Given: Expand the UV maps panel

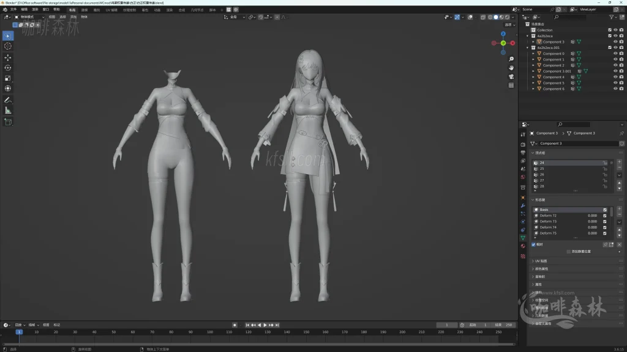Looking at the screenshot, I should click(533, 261).
